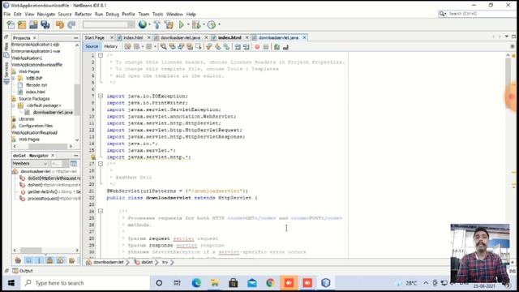Screen dimensions: 519x292
Task: Switch to Source view of the editor
Action: pos(92,47)
